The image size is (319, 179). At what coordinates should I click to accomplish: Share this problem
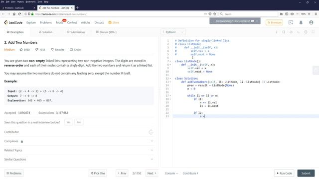pyautogui.click(x=75, y=50)
